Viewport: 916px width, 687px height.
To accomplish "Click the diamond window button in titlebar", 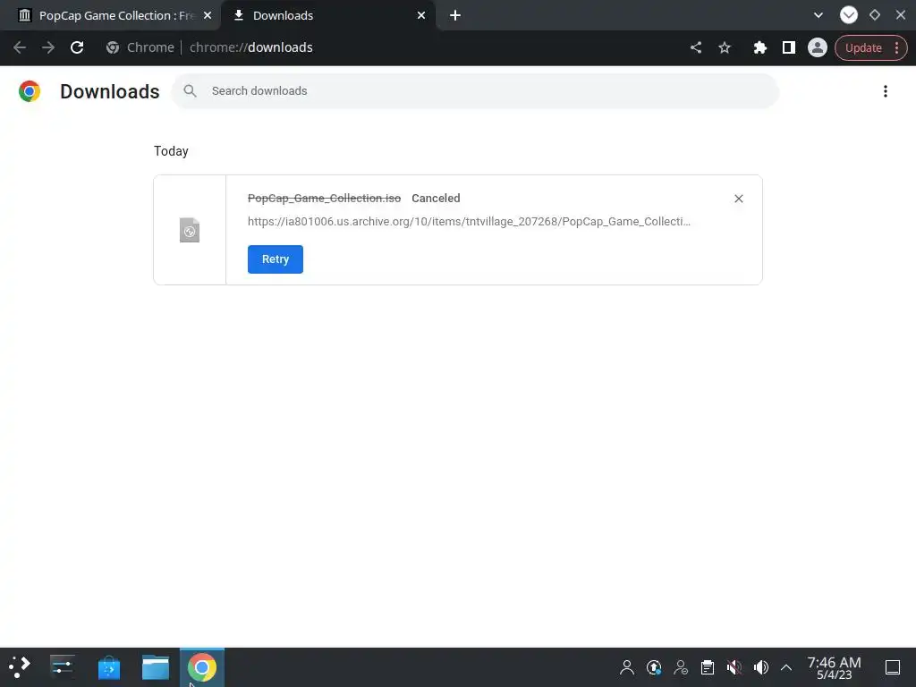I will [875, 15].
